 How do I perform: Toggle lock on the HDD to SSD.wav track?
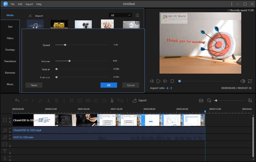[10, 139]
